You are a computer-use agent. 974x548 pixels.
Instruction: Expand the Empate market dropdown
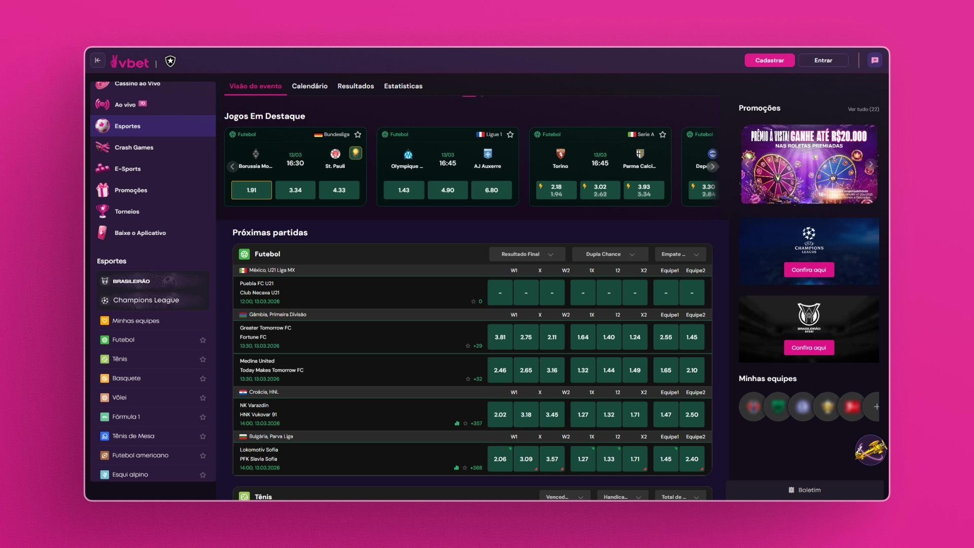pyautogui.click(x=680, y=254)
